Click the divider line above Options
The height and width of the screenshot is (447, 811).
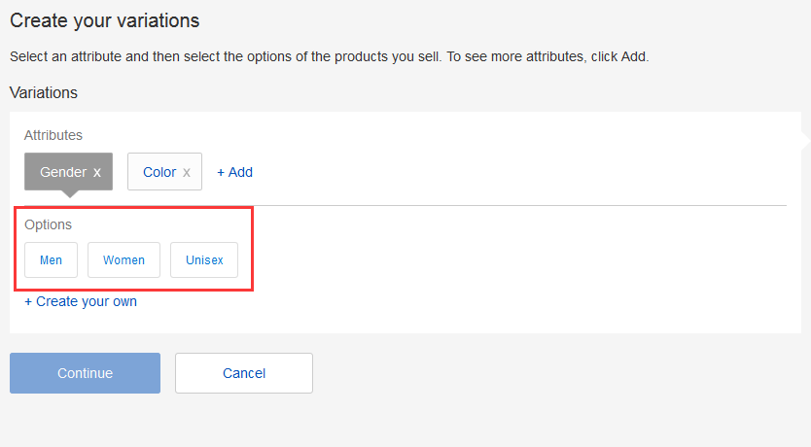pos(486,205)
